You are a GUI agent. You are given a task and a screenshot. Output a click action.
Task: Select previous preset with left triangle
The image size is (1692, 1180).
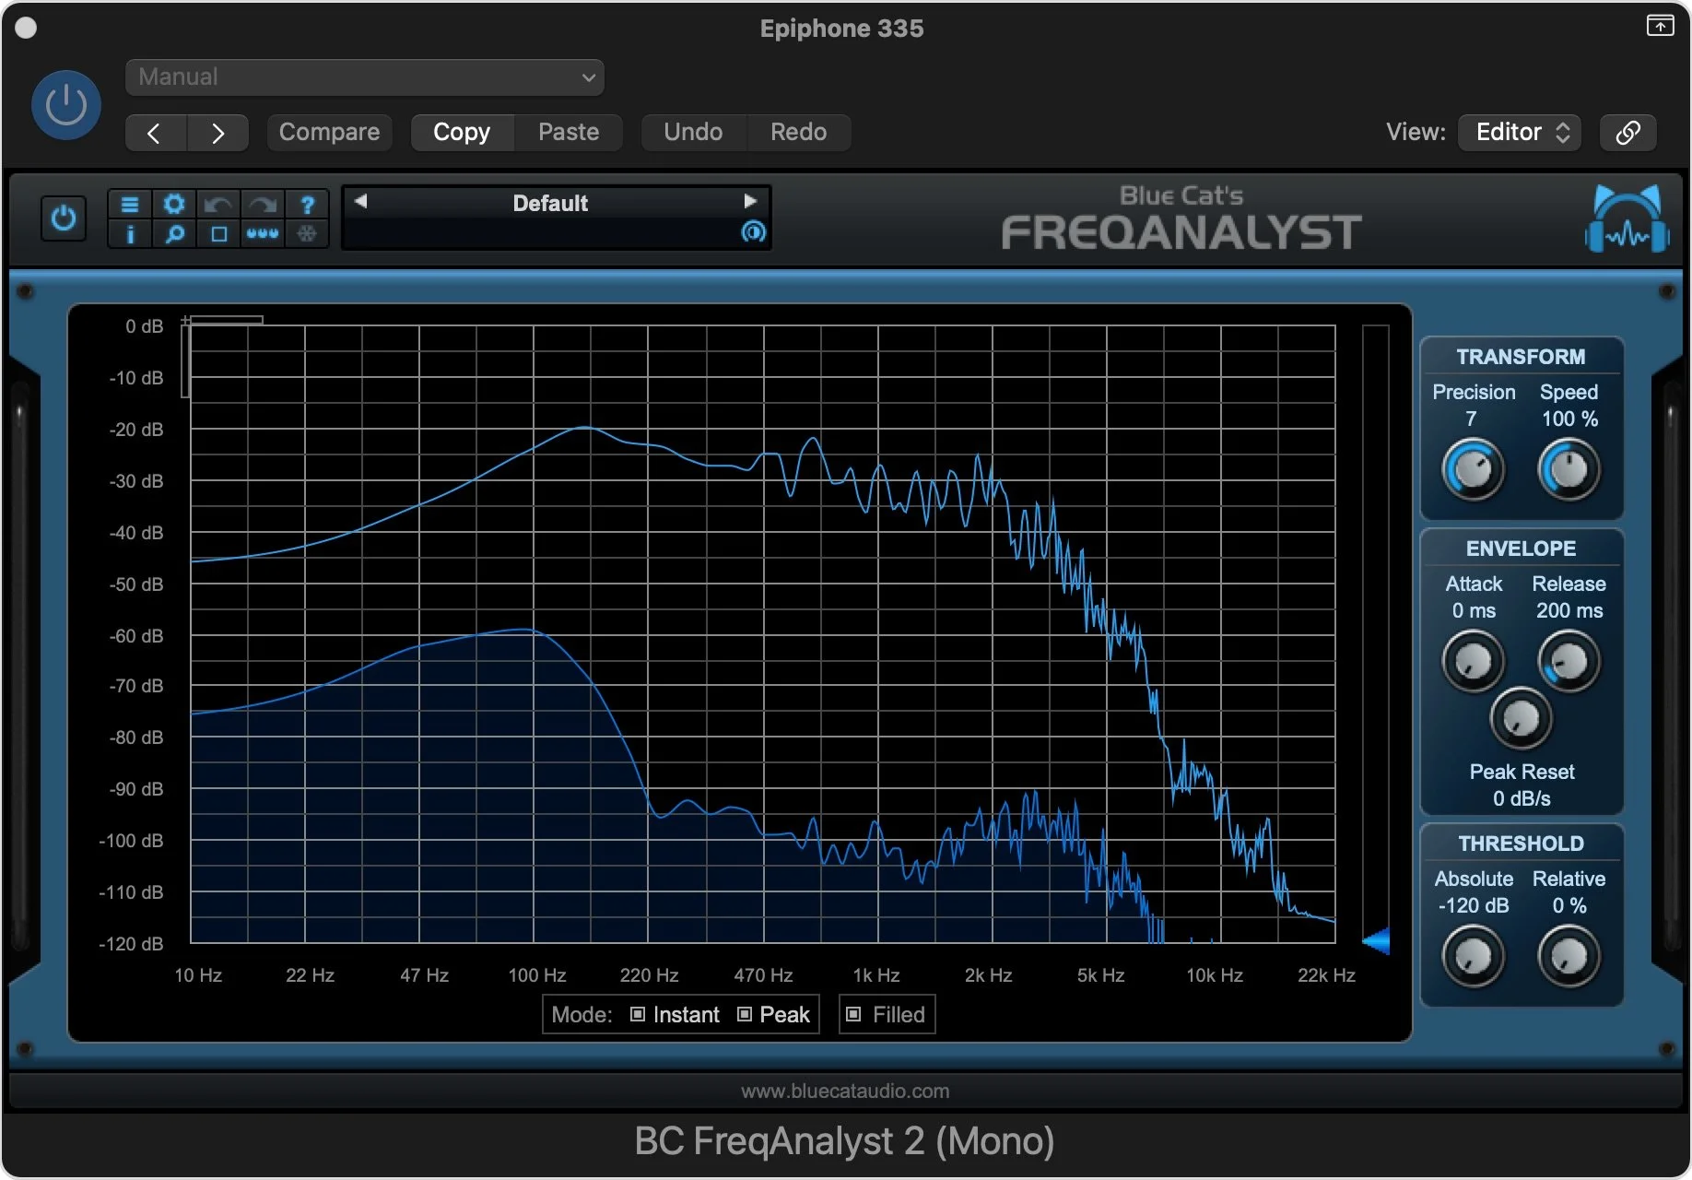(x=361, y=201)
